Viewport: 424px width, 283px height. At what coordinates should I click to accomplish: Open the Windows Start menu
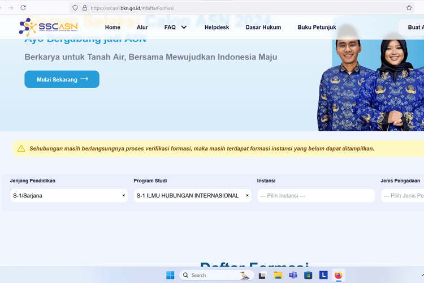click(x=170, y=275)
